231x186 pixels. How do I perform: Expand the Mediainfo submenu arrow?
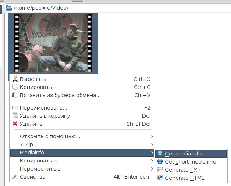click(x=152, y=153)
